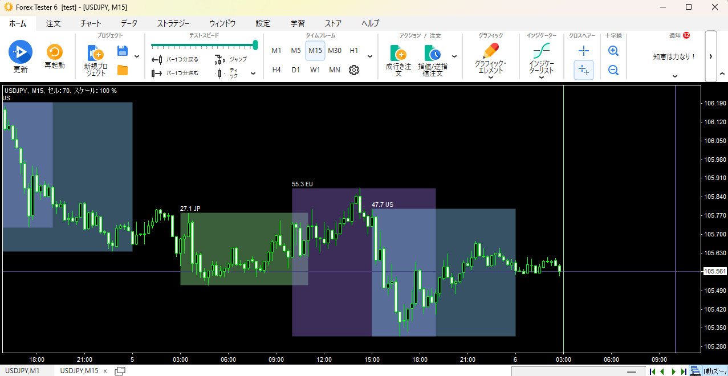Open the ヘルプ ribbon tab
The height and width of the screenshot is (376, 728).
click(370, 23)
